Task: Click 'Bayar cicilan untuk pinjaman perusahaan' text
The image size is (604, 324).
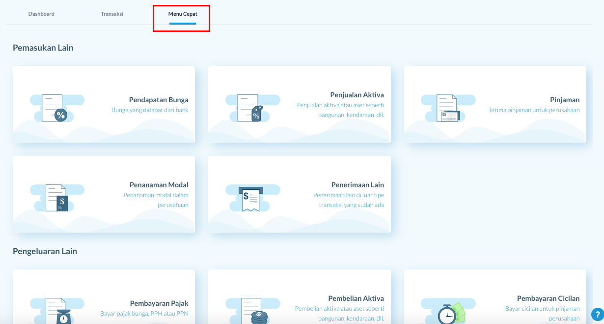Action: (543, 314)
